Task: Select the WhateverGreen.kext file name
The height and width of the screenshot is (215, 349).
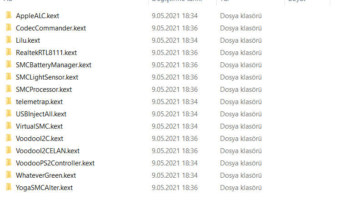Action: [x=46, y=175]
